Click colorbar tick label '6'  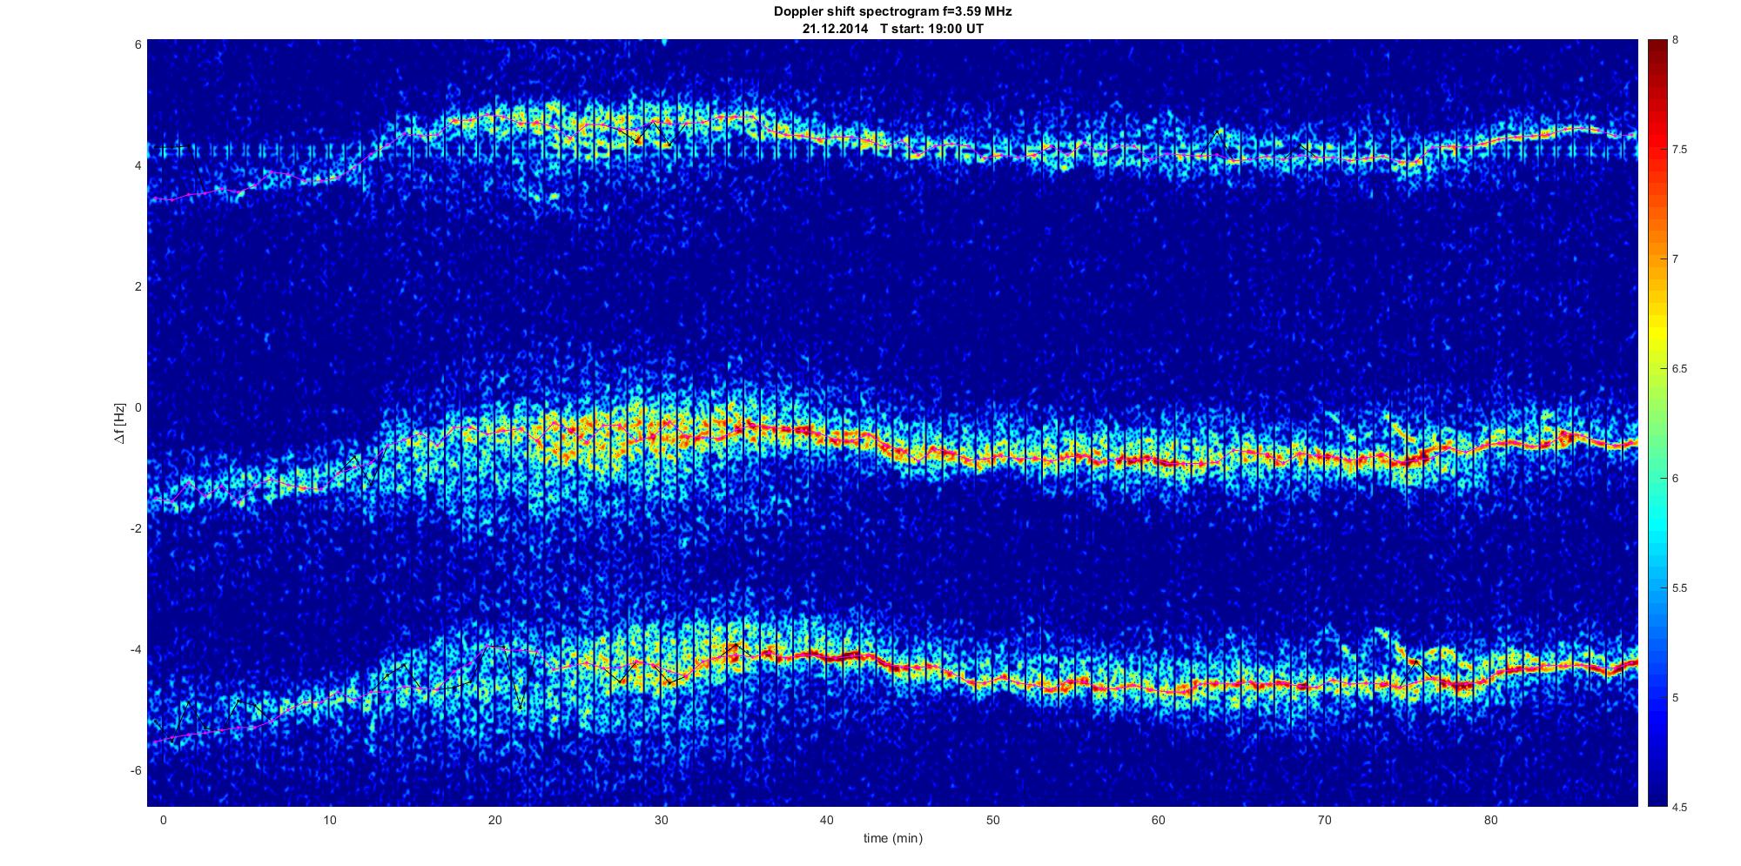tap(1676, 479)
